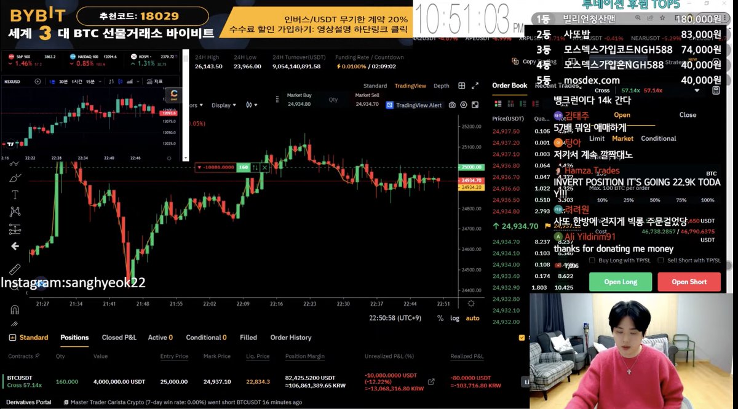Click the chart fullscreen square icon

(475, 105)
